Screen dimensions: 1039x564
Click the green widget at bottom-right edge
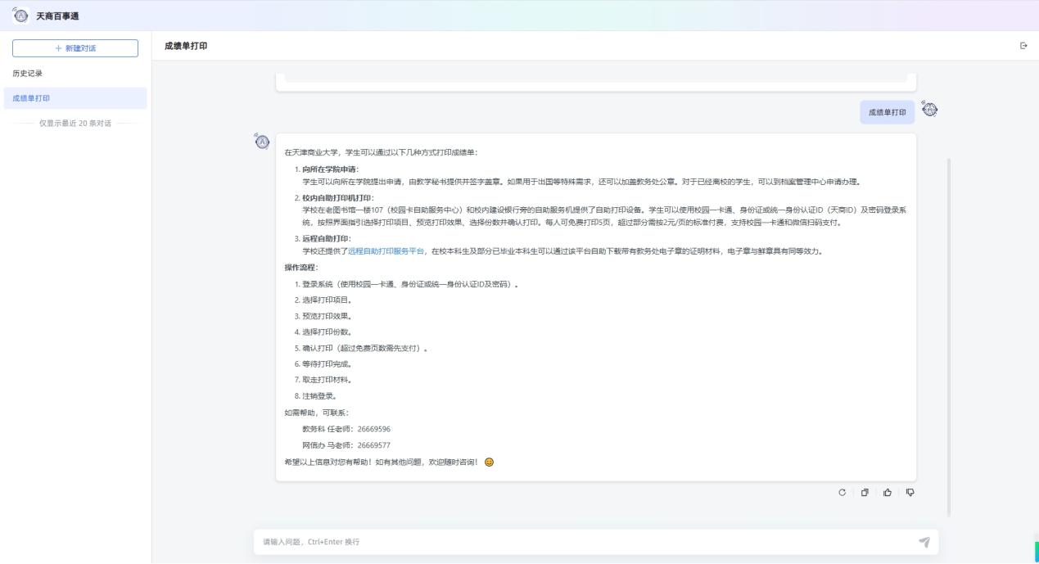point(1036,552)
